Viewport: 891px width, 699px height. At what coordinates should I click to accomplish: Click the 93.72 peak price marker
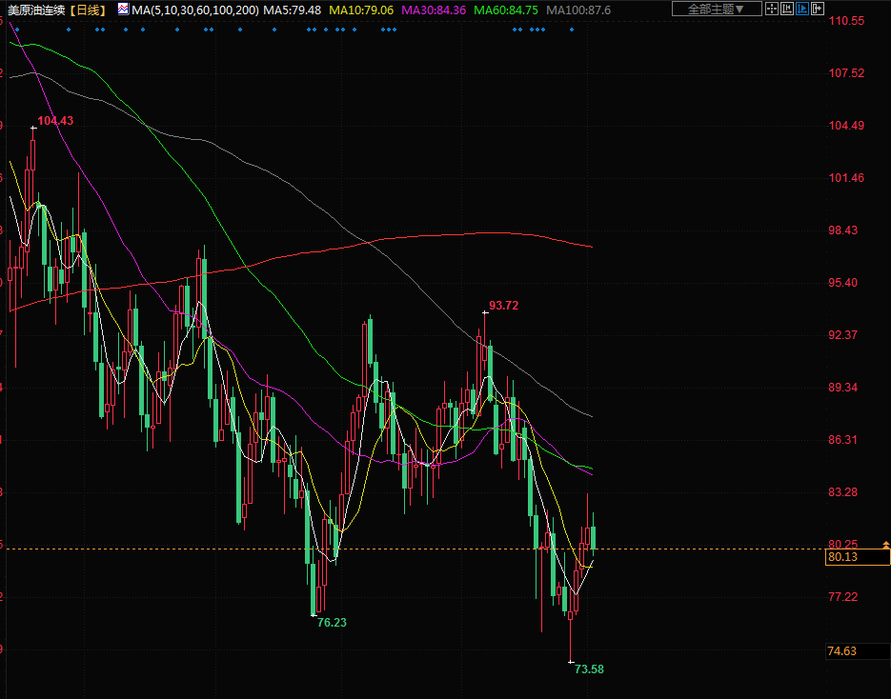504,306
